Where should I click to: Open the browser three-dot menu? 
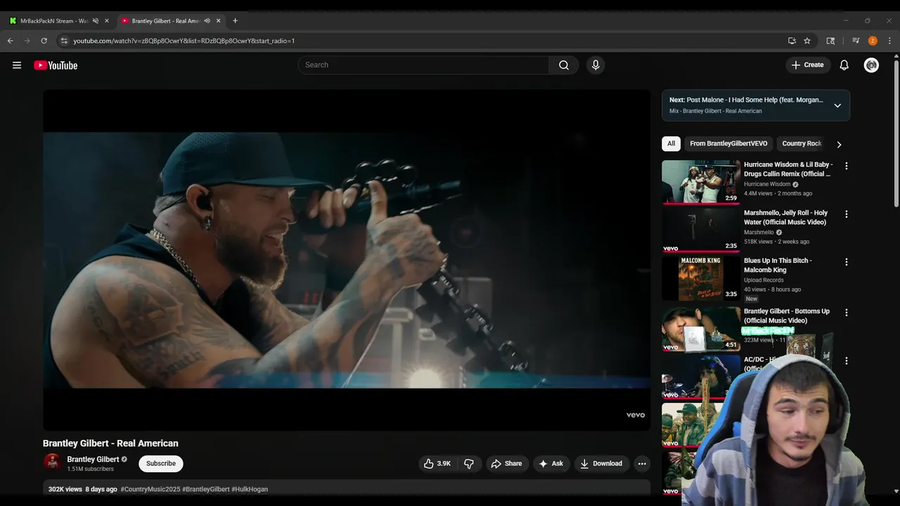click(x=889, y=41)
